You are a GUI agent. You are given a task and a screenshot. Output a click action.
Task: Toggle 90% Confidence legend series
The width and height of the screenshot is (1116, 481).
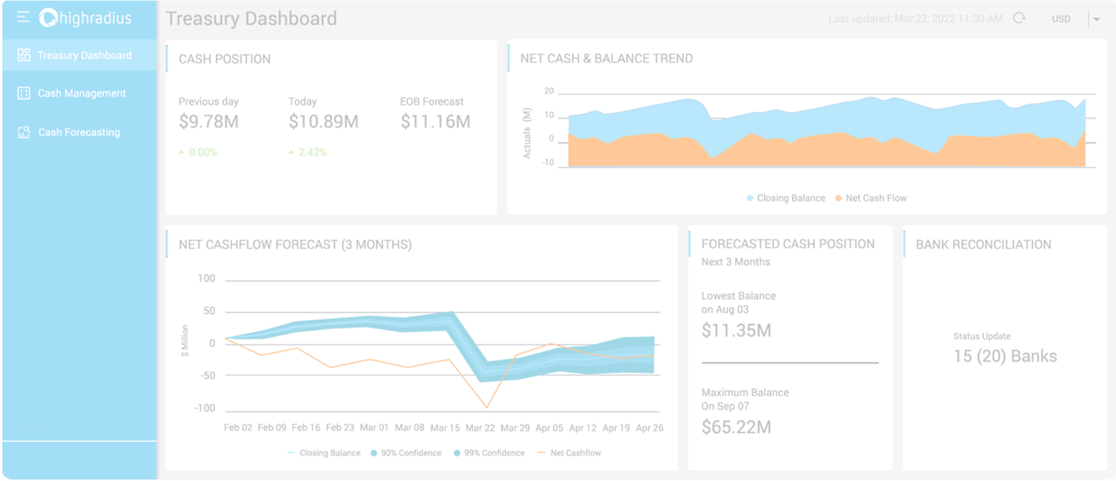pyautogui.click(x=405, y=453)
